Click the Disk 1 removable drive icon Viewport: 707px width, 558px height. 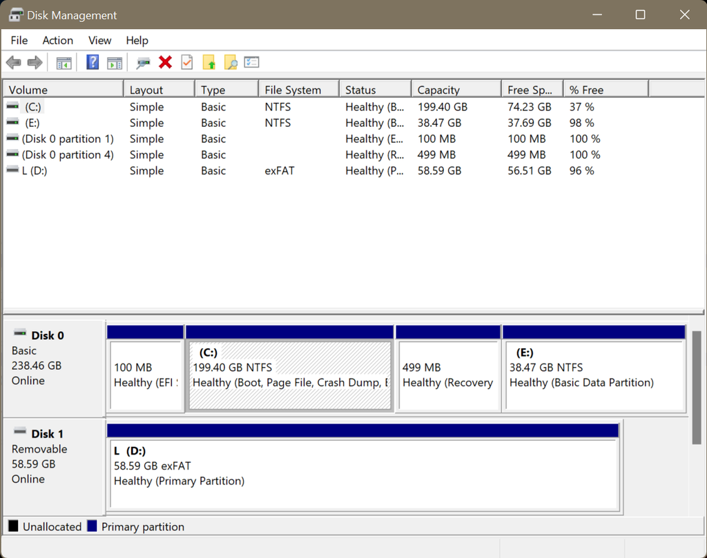pyautogui.click(x=20, y=432)
